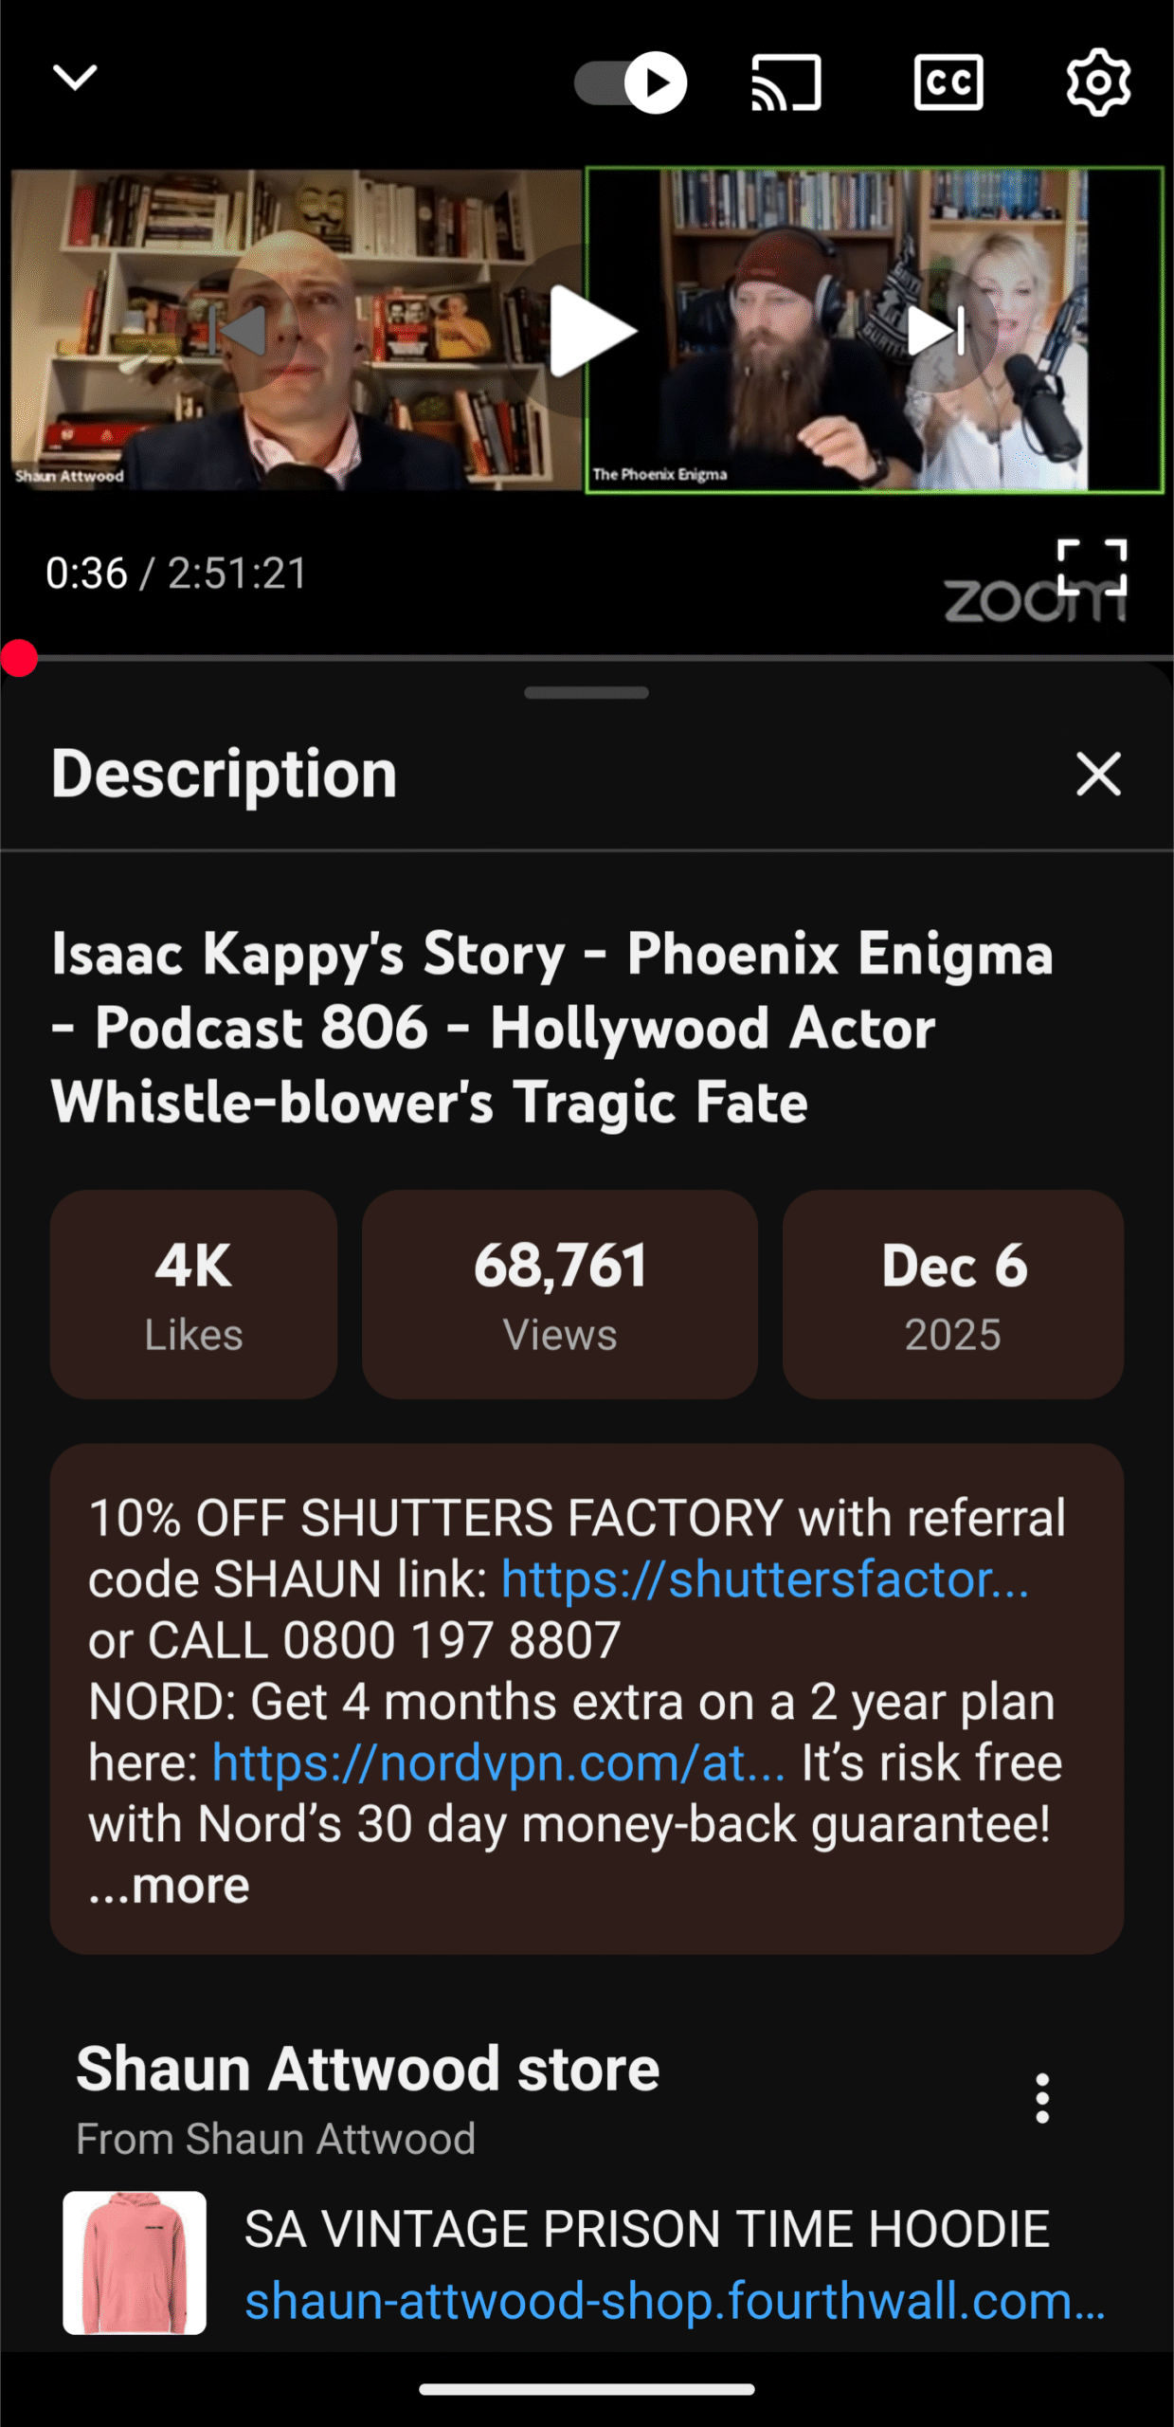
Task: Skip to the previous video
Action: (x=241, y=331)
